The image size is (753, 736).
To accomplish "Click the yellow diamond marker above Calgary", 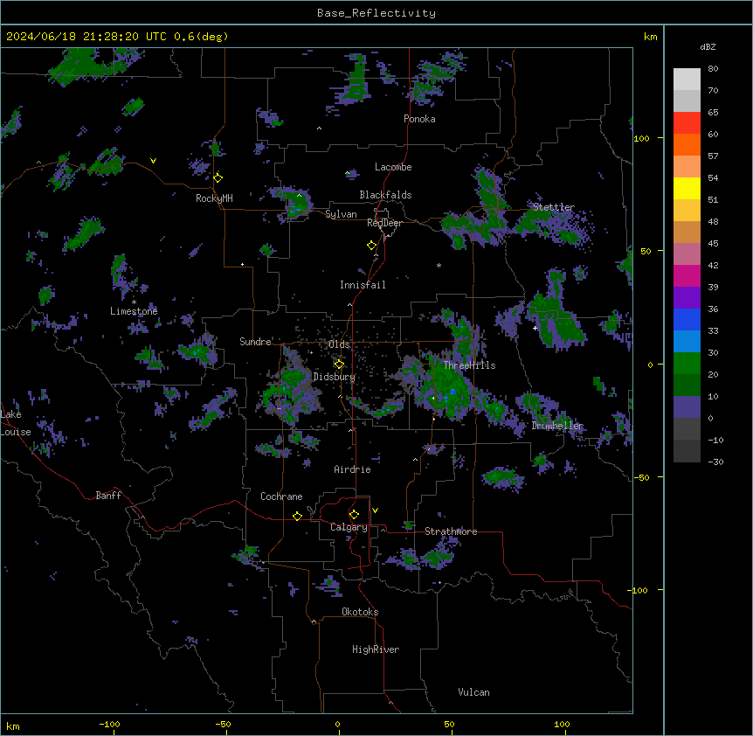I will [x=354, y=514].
